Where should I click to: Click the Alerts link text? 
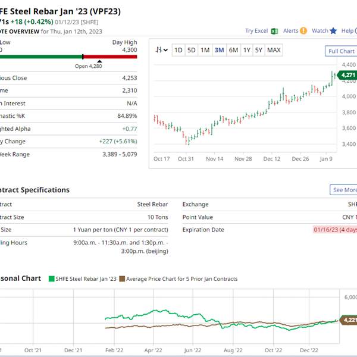point(290,31)
